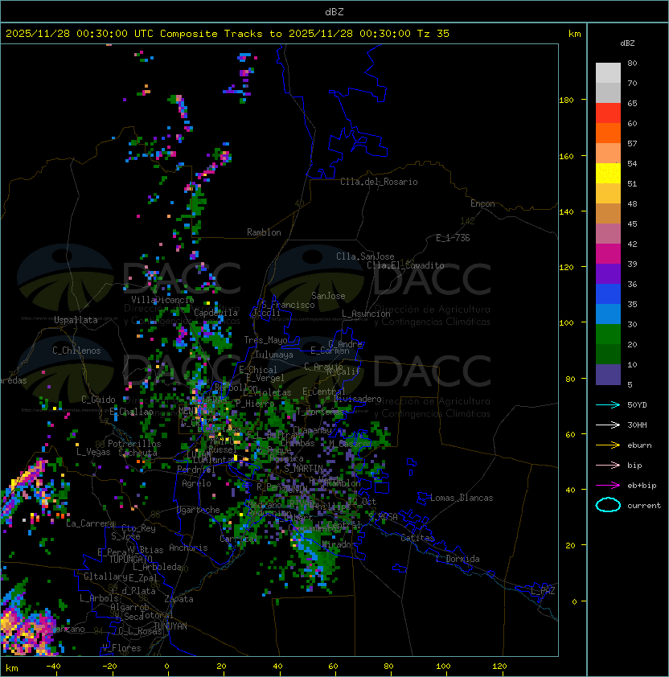Click the Clla.El_Cavadito map label

pyautogui.click(x=405, y=265)
